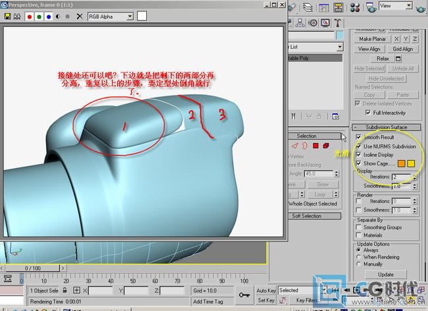Quick render with the rightmost teapot icon

pos(421,8)
